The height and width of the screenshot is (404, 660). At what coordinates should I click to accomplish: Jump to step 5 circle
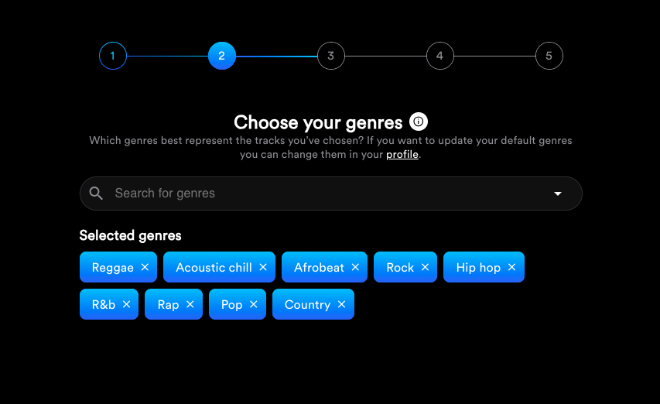(x=549, y=56)
